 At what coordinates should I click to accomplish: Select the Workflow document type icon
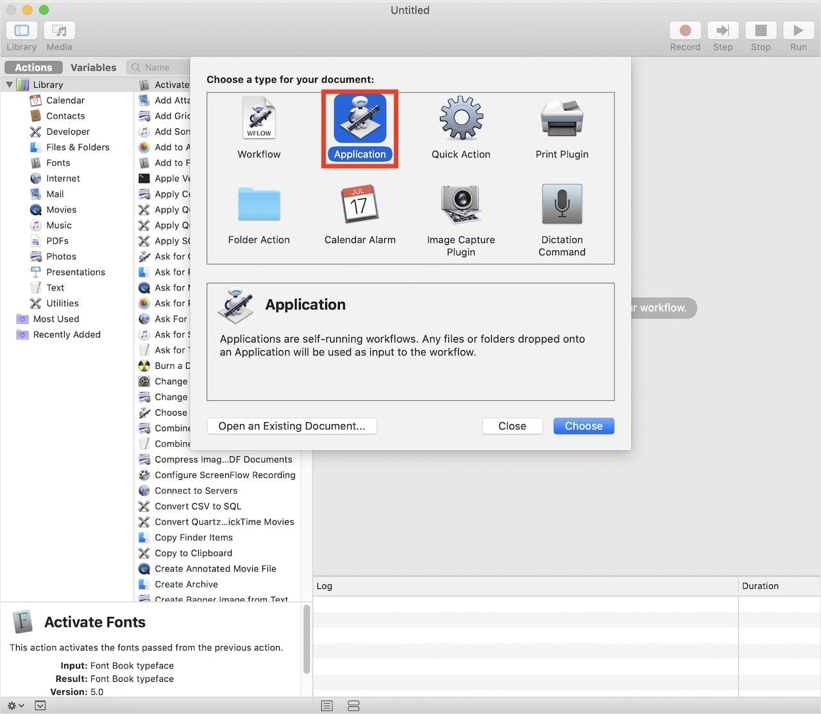pyautogui.click(x=258, y=119)
